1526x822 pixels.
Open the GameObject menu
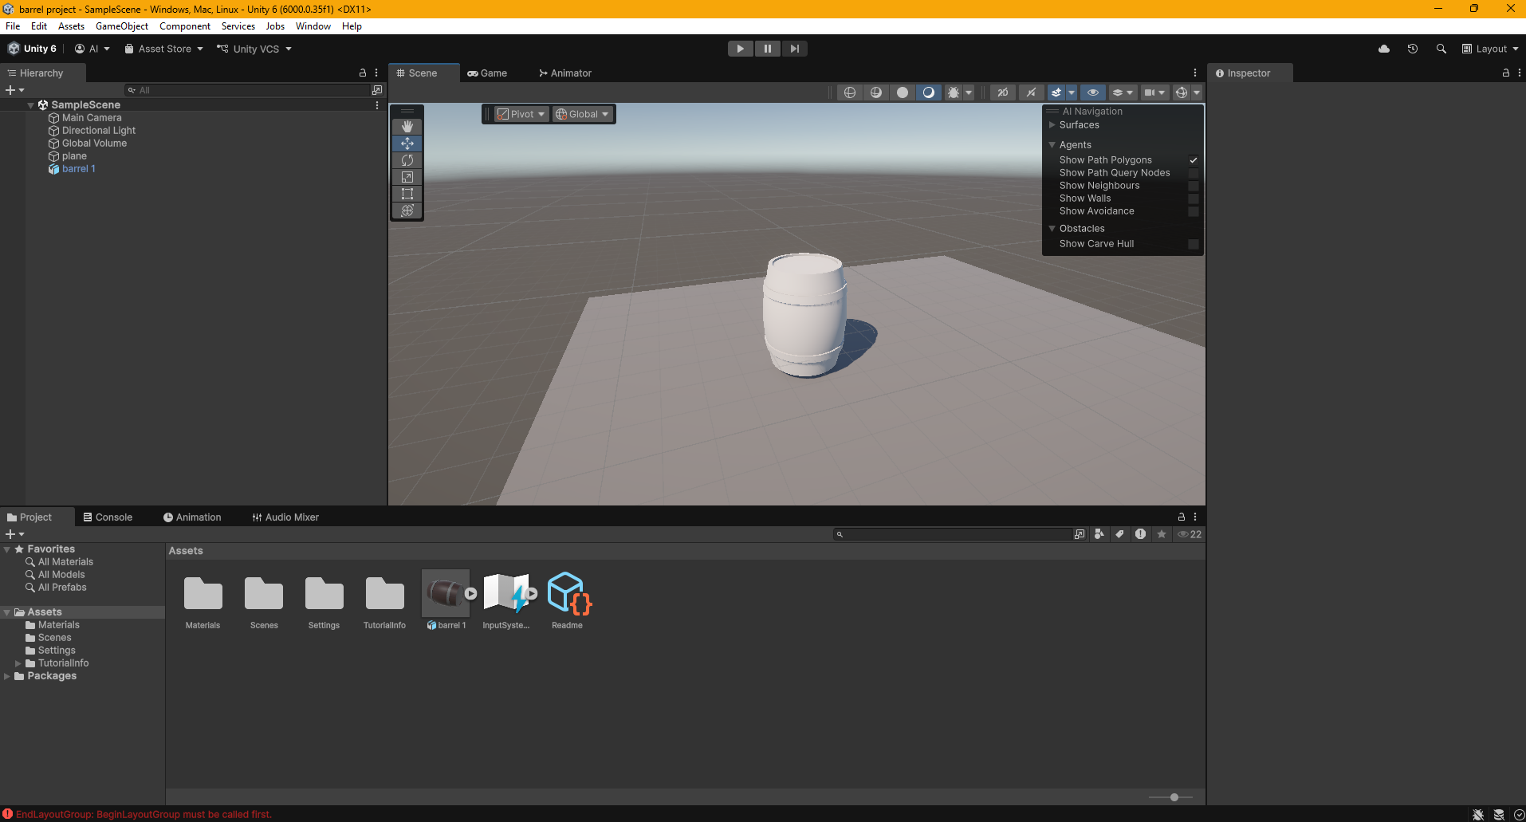coord(122,26)
